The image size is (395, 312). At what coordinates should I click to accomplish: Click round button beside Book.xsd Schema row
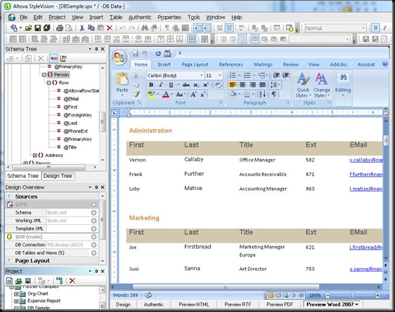tap(94, 212)
